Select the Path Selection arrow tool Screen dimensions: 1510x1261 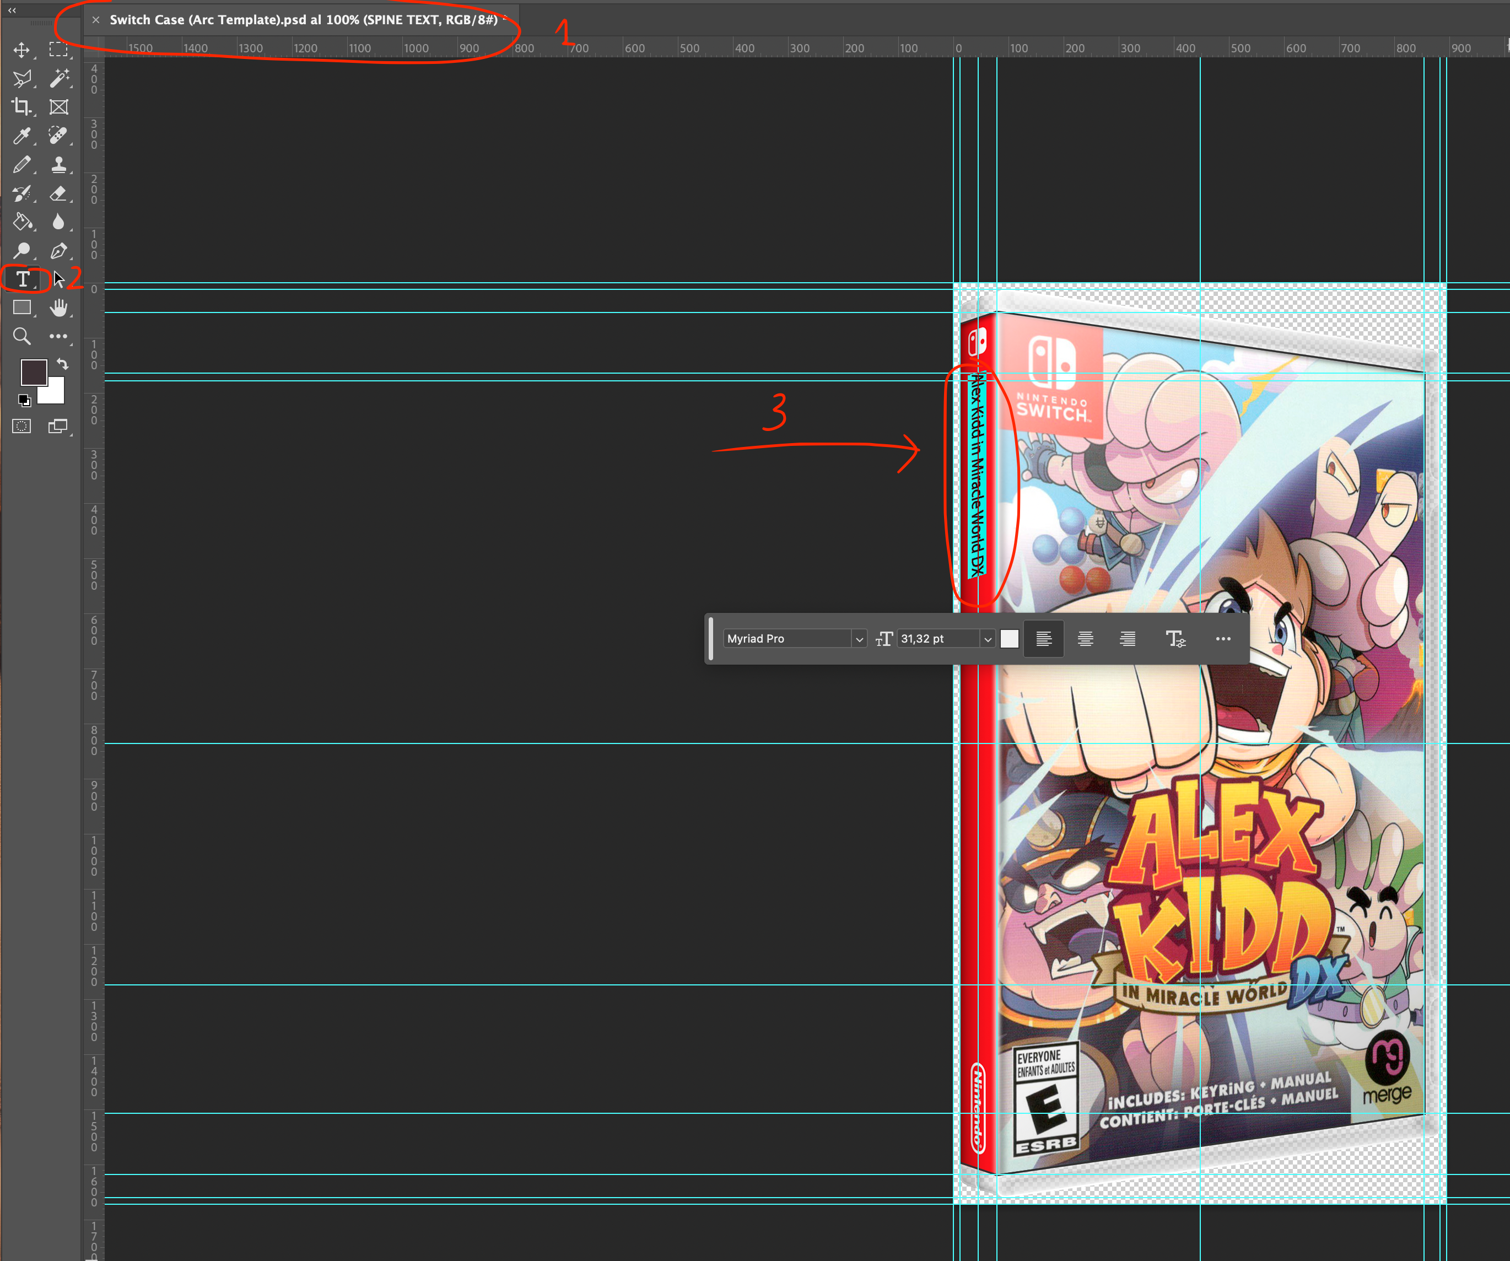(x=58, y=279)
